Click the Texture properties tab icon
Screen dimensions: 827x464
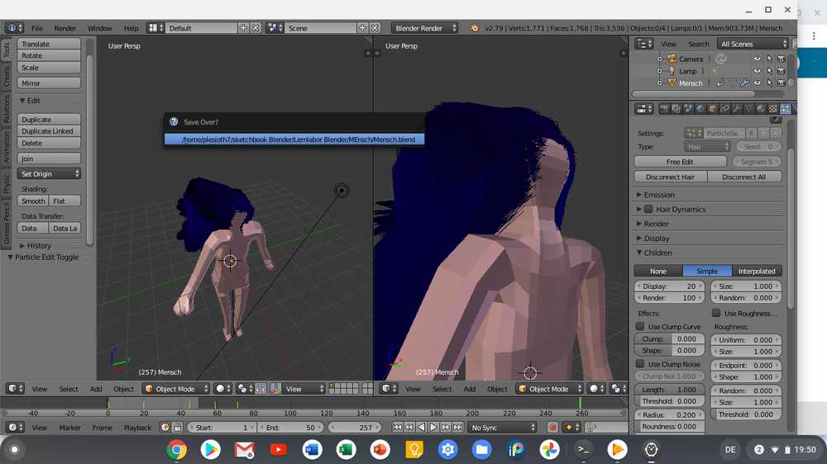[x=773, y=108]
